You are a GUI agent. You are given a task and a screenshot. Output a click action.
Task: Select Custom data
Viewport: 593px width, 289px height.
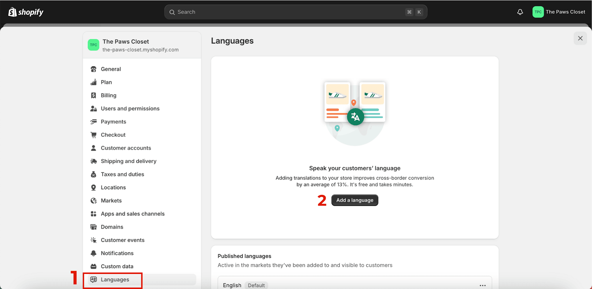point(142,266)
